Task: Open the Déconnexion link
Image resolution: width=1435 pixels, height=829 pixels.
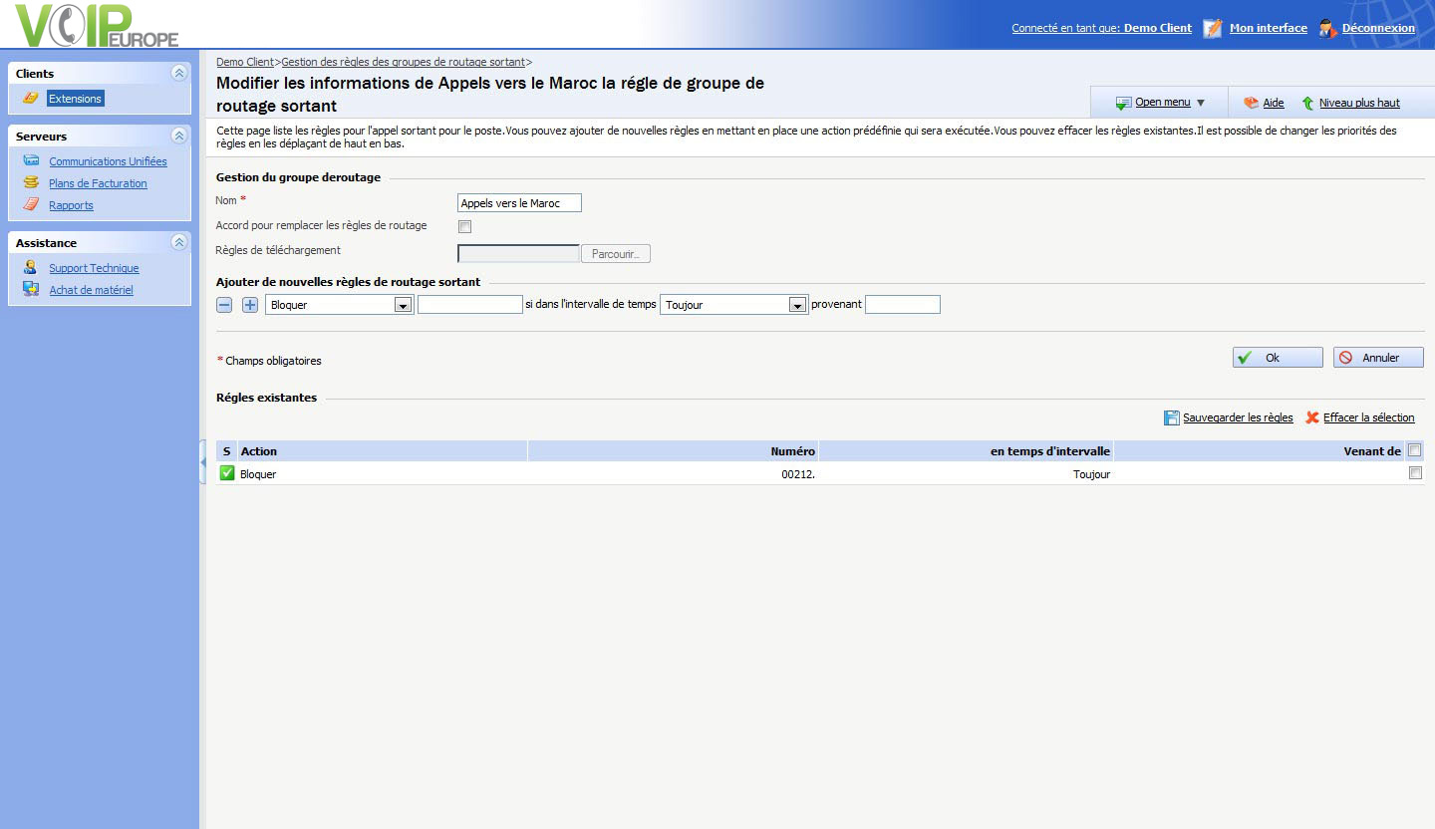Action: click(x=1377, y=28)
